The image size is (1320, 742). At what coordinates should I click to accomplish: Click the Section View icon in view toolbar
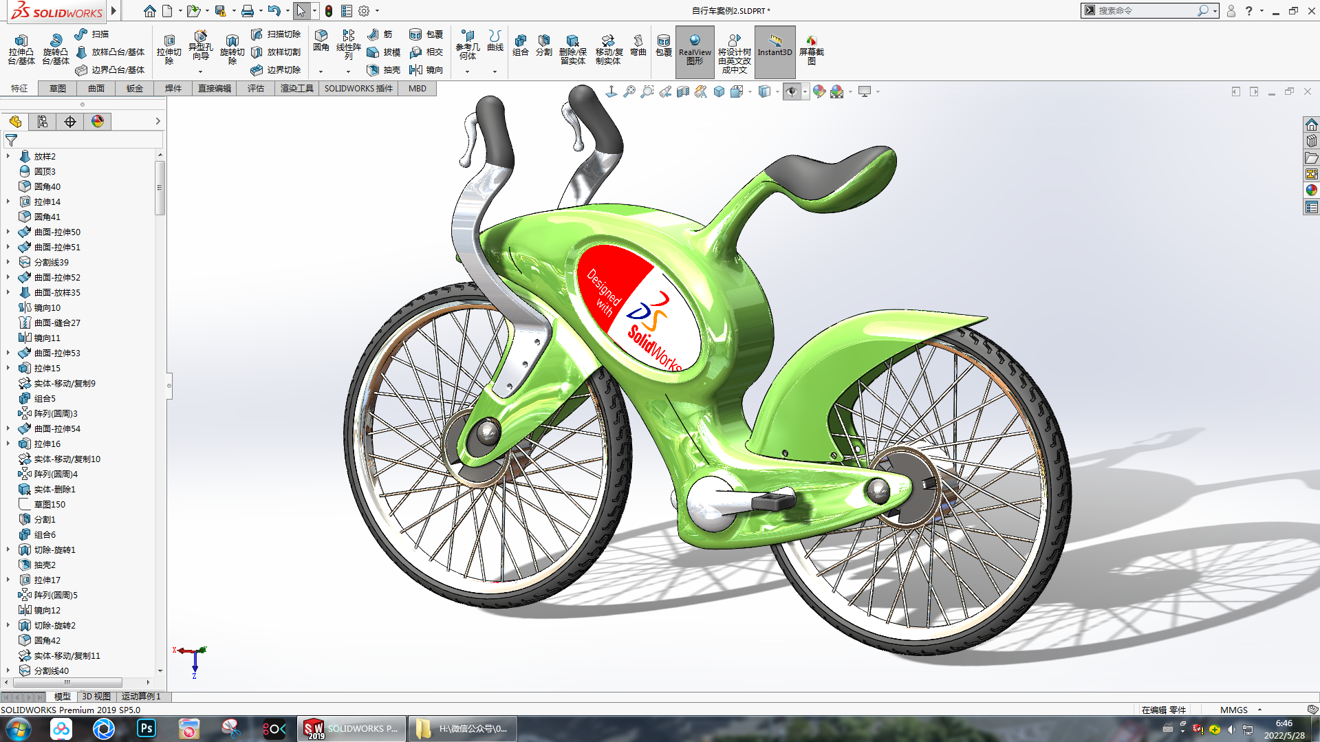682,91
